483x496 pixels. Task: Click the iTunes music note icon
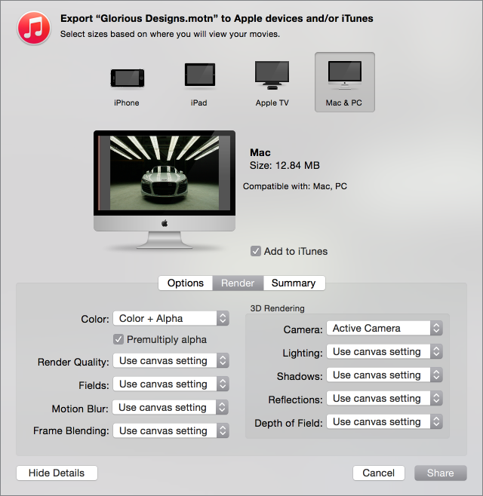pos(33,28)
